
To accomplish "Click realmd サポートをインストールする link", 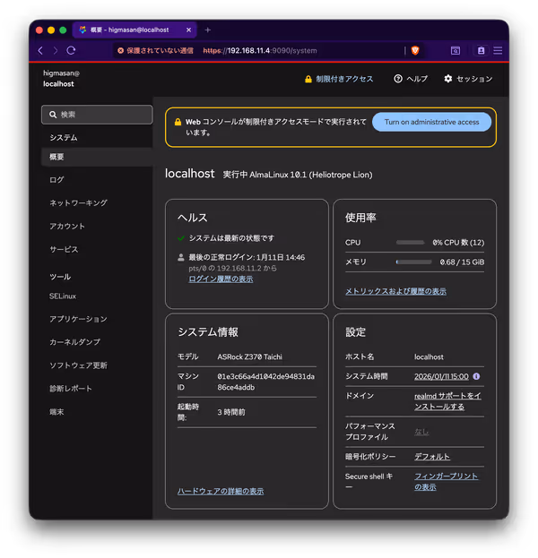I will tap(447, 401).
